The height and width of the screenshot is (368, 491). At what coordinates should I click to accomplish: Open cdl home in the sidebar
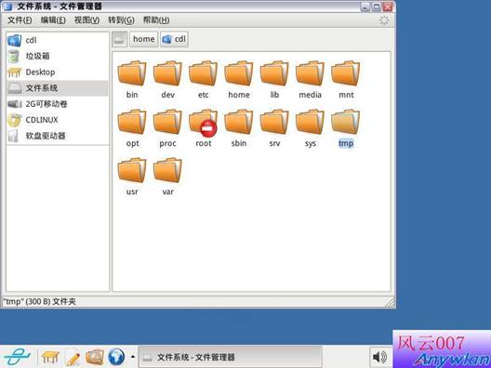pyautogui.click(x=58, y=40)
